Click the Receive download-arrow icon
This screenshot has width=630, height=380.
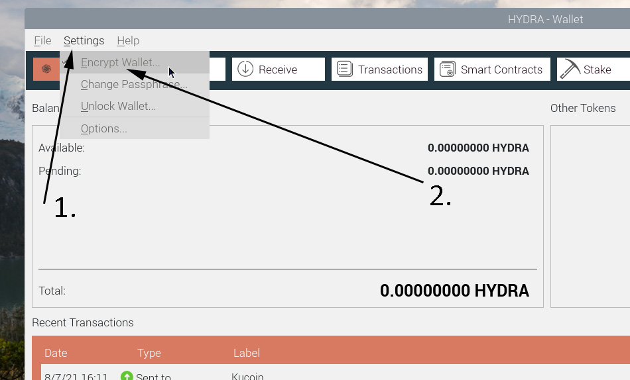[x=245, y=69]
